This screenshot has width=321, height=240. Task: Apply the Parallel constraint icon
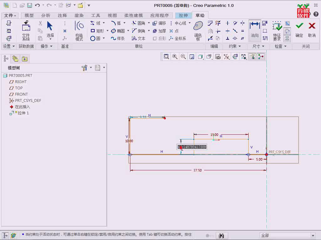coord(243,38)
